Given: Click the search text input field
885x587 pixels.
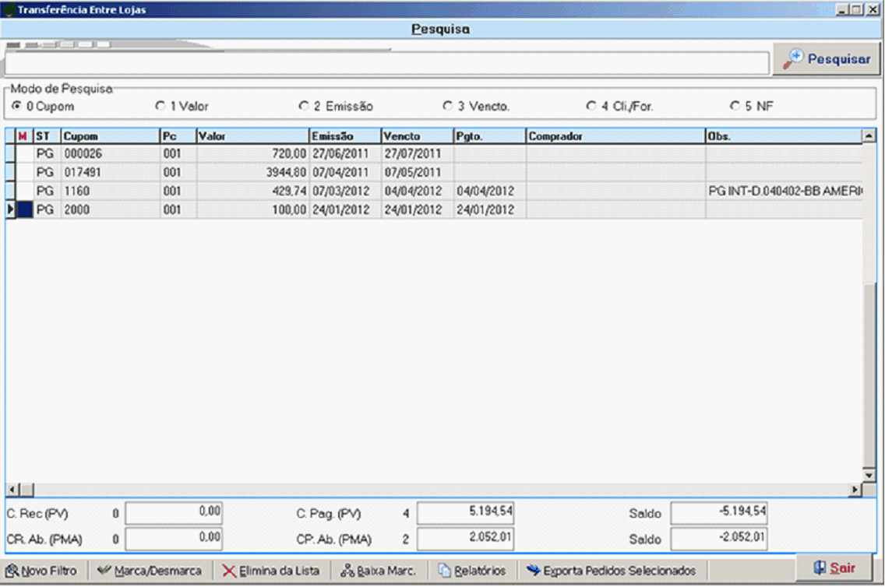Looking at the screenshot, I should point(386,62).
